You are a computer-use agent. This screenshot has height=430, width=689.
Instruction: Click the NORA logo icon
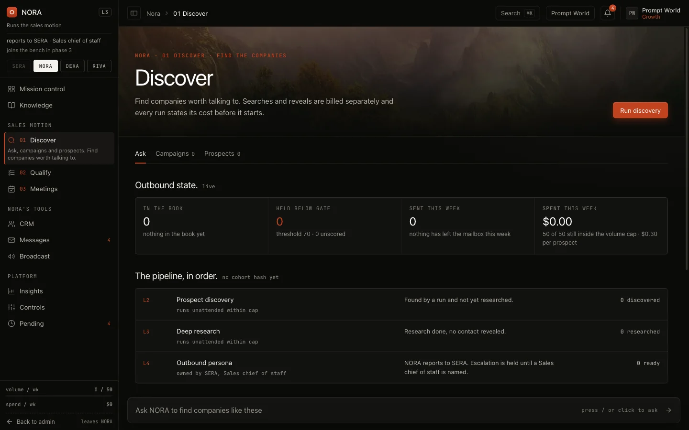12,12
